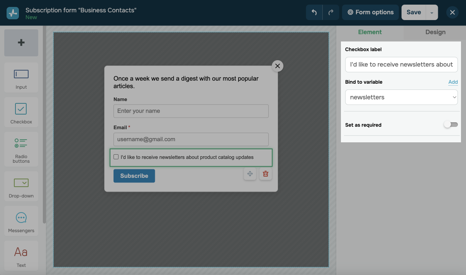Screen dimensions: 466x275
Task: Open the Bind to variable dropdown
Action: point(401,97)
